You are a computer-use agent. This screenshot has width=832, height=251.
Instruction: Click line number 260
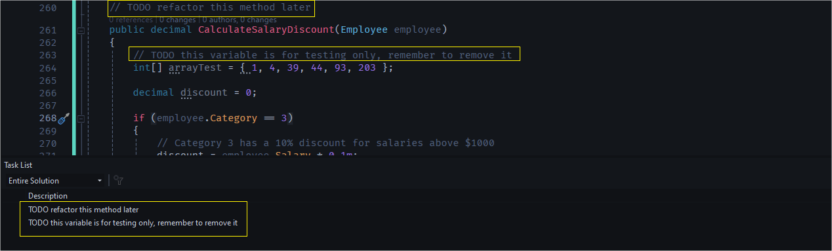pyautogui.click(x=48, y=9)
